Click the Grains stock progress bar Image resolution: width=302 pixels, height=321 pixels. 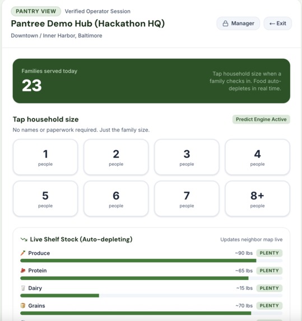151,313
